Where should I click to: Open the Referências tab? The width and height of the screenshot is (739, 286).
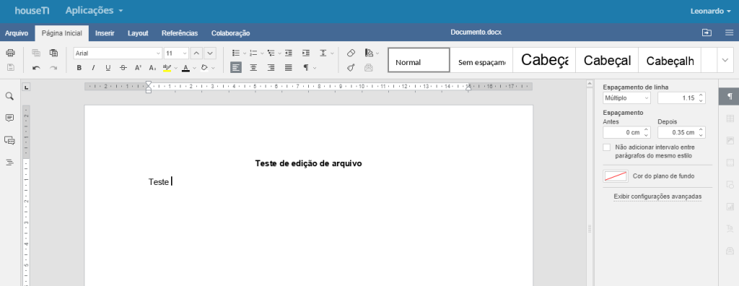(x=180, y=33)
